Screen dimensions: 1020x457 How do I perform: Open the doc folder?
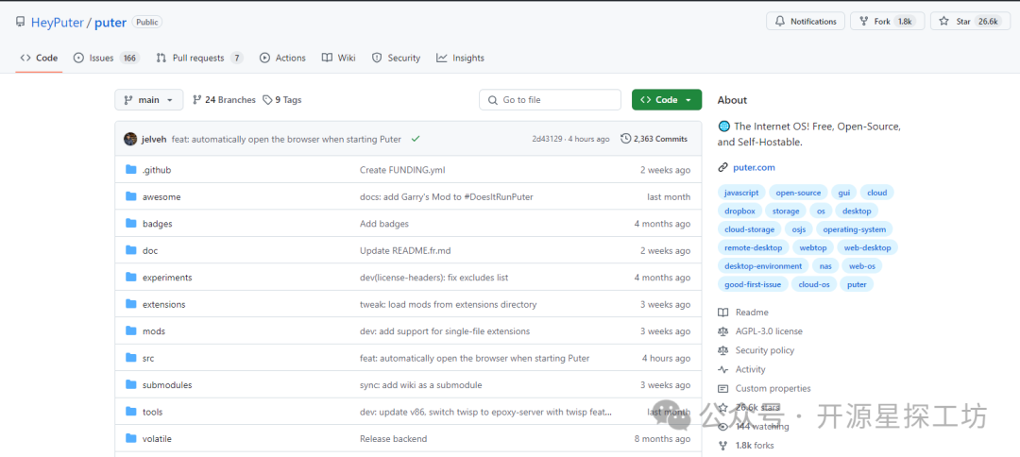pos(150,251)
